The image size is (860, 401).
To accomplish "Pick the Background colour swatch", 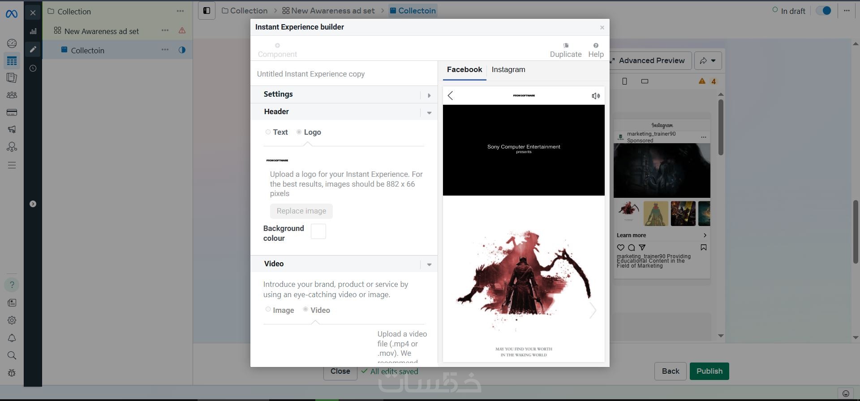I will [318, 231].
